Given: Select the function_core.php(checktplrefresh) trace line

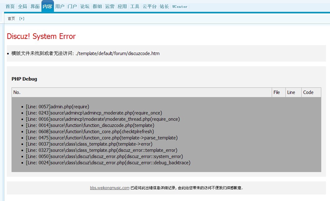Looking at the screenshot, I should [x=90, y=132].
